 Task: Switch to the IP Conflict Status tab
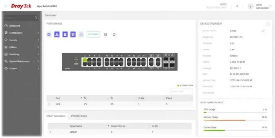click(79, 116)
